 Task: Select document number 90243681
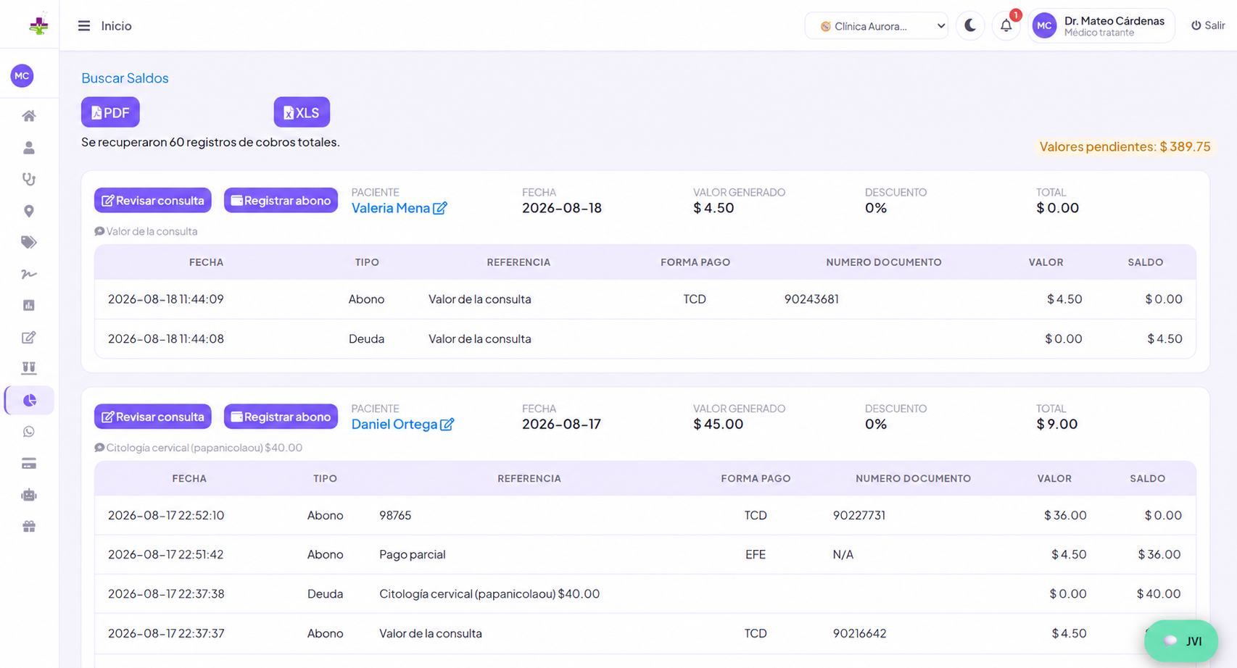point(811,299)
